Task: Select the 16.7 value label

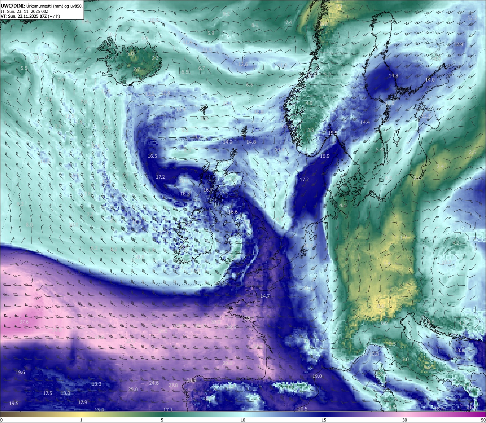Action: (208, 190)
